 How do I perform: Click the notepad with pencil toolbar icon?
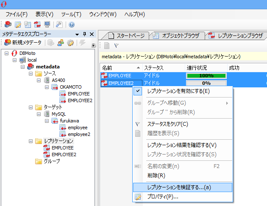[18, 24]
